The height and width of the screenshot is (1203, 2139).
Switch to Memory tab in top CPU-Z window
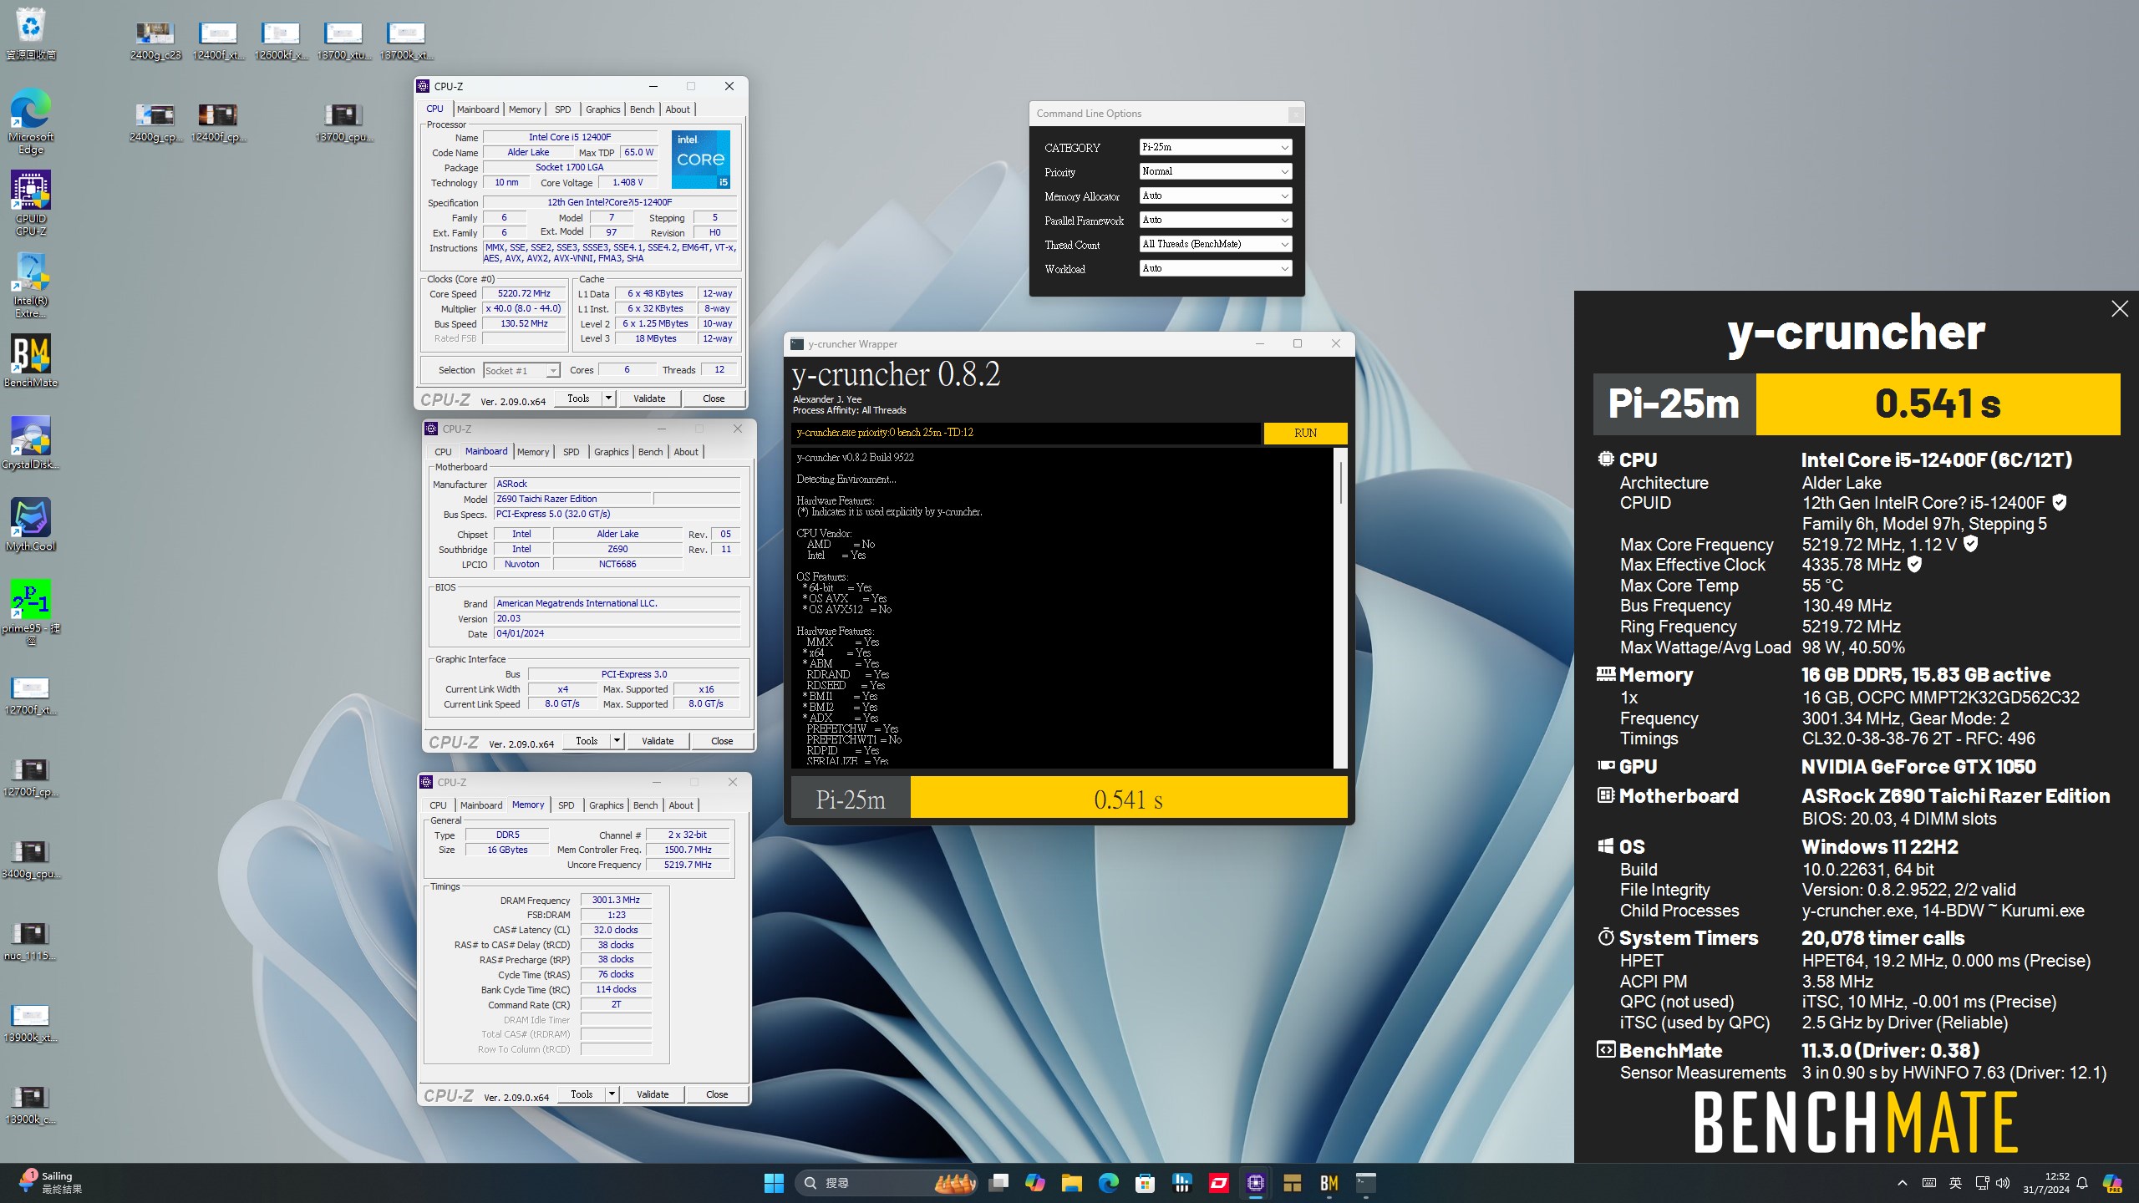tap(525, 109)
